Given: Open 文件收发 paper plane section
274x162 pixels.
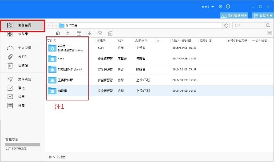Looking at the screenshot, I should click(19, 79).
